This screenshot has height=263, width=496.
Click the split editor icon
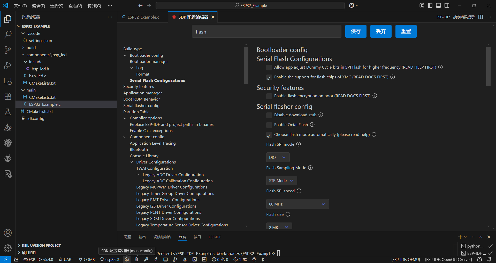(x=480, y=17)
